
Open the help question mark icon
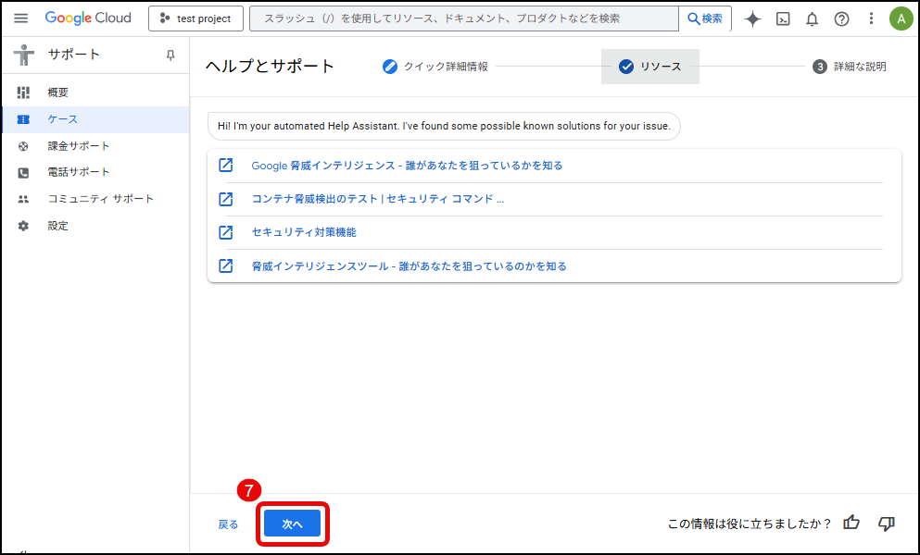(x=841, y=18)
